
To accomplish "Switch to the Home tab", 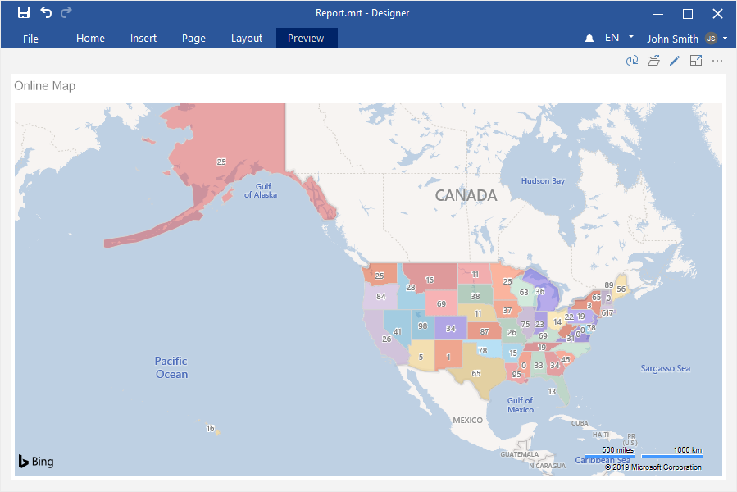I will click(90, 39).
